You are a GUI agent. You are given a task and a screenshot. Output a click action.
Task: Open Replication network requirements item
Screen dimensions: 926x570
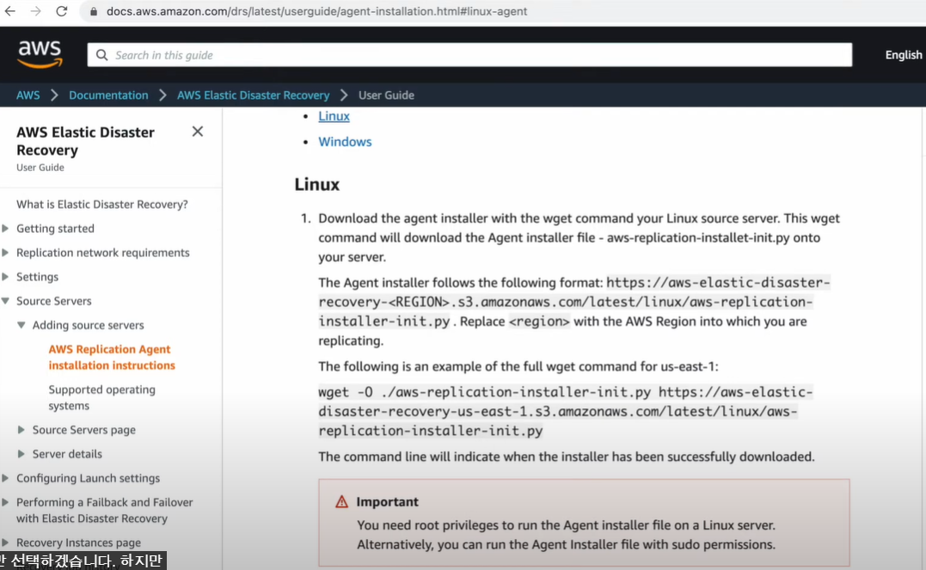coord(103,253)
